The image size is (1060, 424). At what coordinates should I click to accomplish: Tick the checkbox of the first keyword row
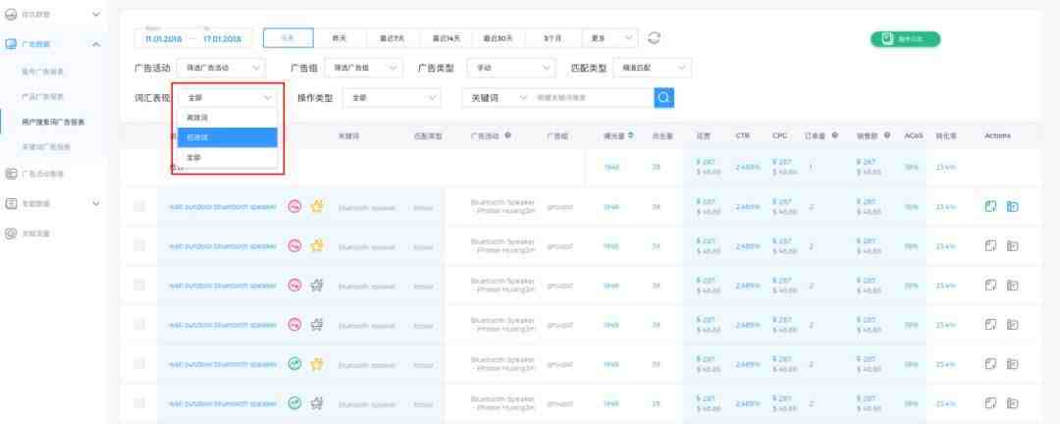click(139, 206)
